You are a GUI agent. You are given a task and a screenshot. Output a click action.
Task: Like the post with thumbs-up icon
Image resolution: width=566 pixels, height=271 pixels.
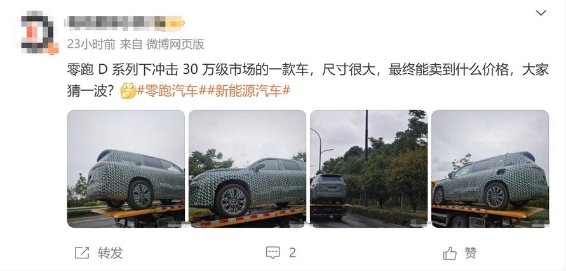tap(450, 253)
